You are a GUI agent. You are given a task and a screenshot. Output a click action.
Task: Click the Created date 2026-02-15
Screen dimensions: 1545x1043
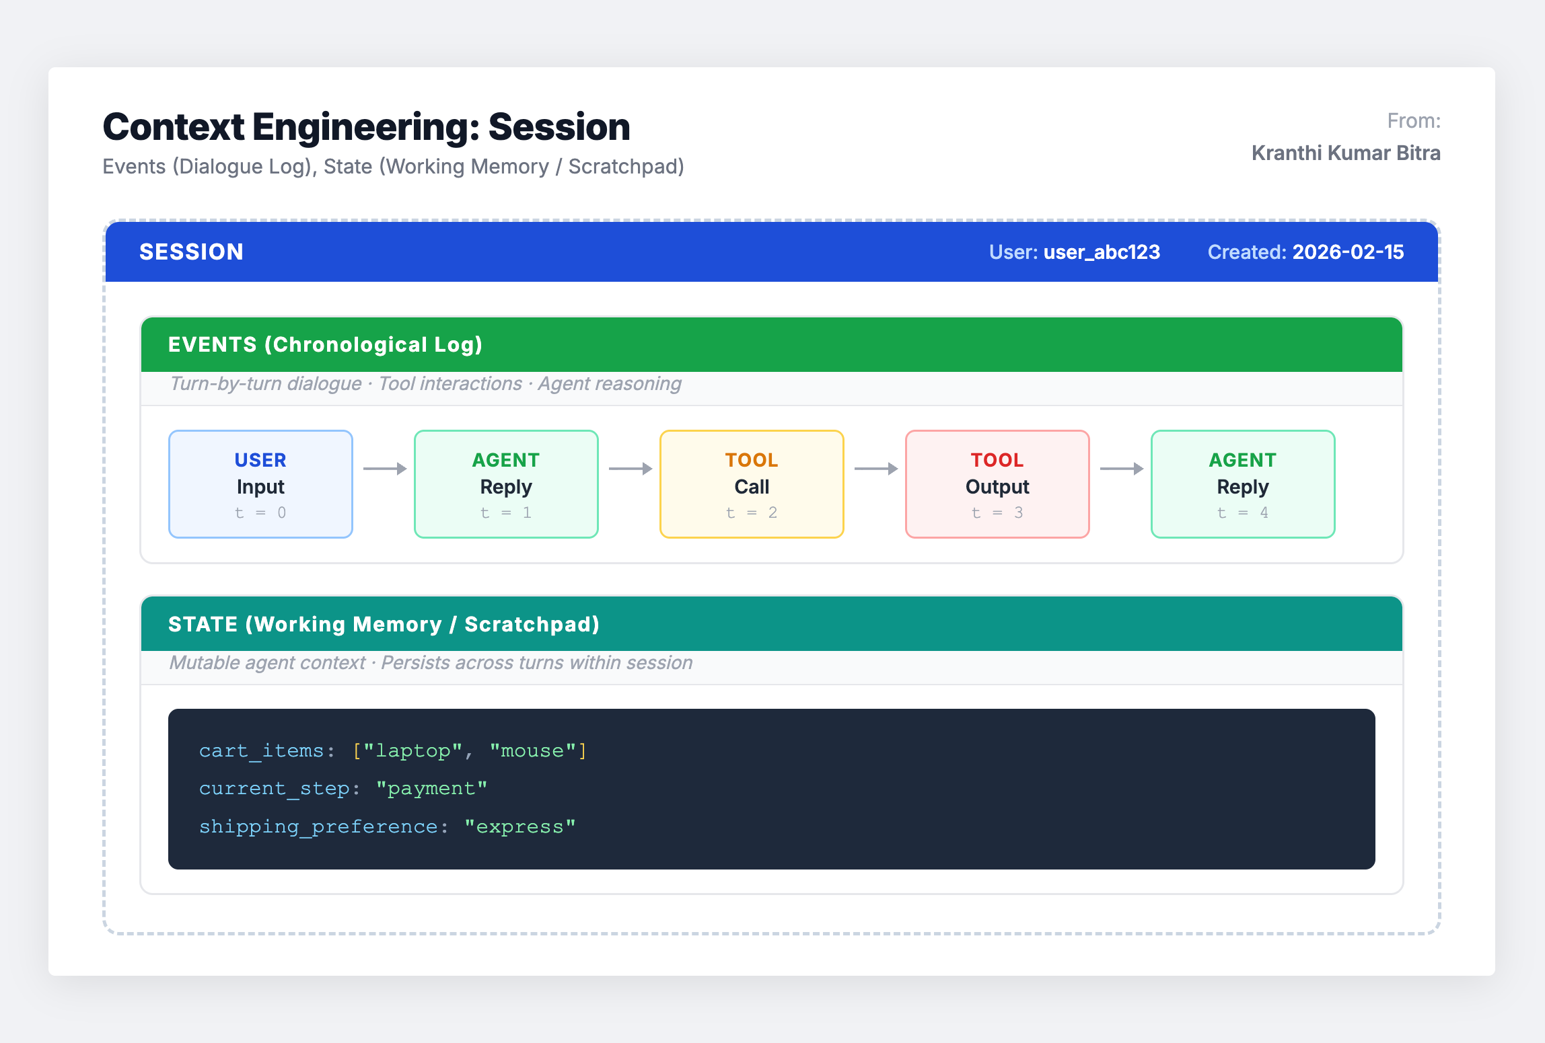coord(1348,252)
